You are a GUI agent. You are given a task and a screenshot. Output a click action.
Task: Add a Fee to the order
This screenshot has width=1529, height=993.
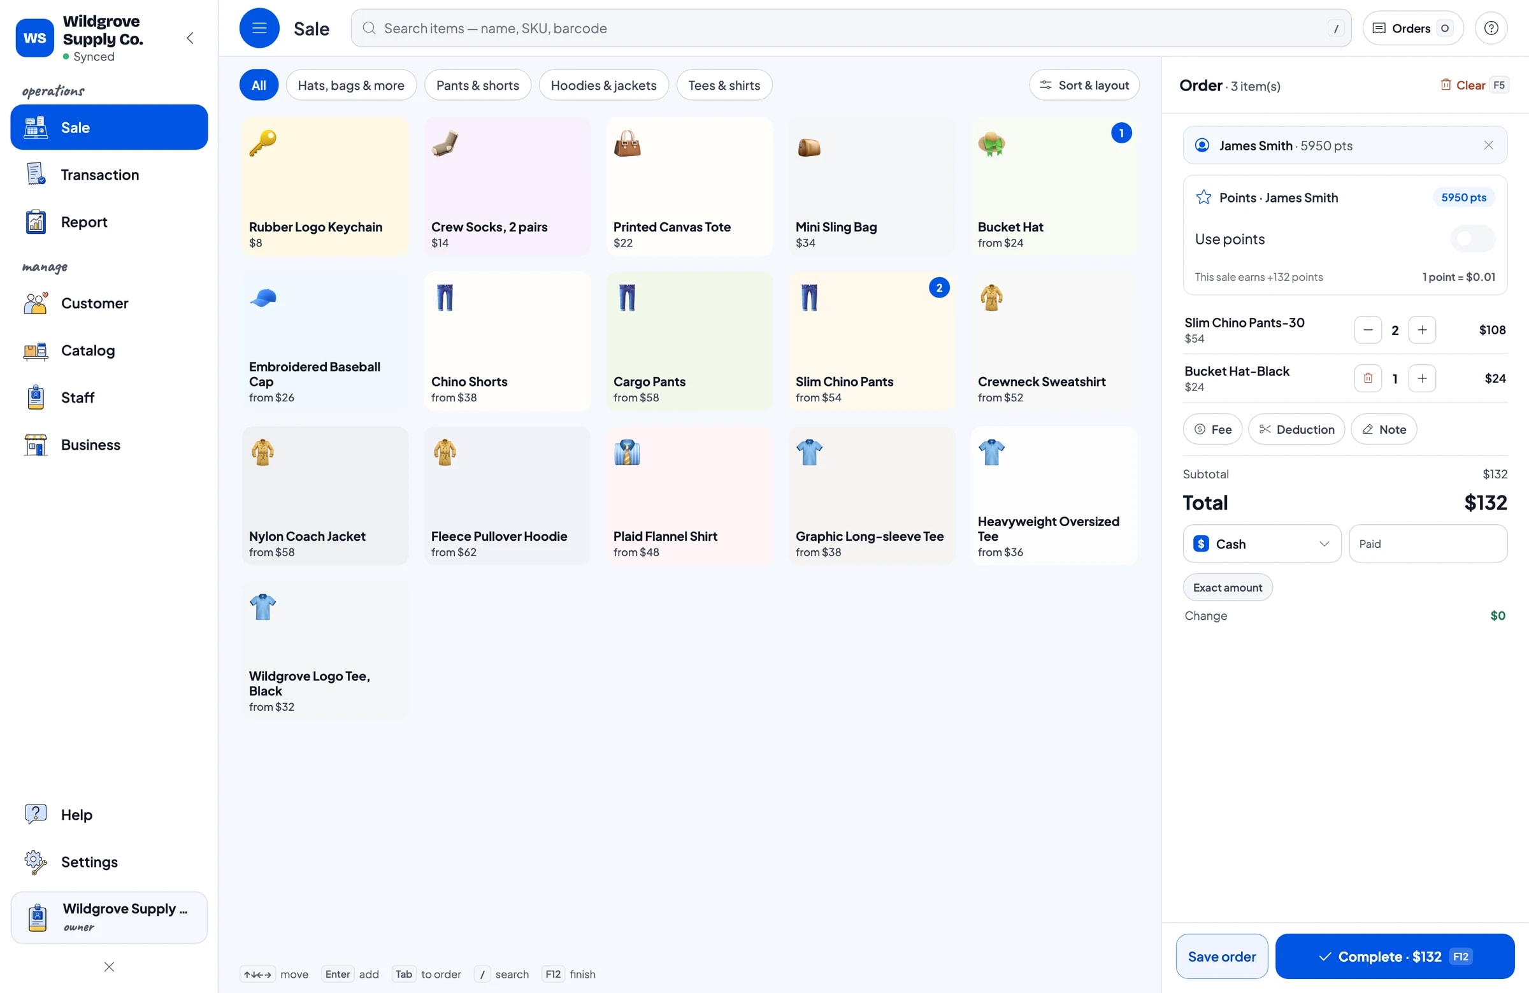tap(1212, 429)
